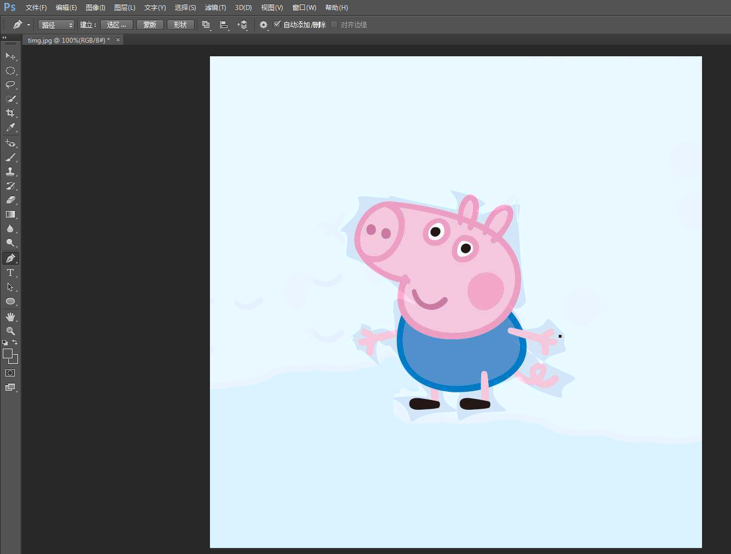Select the Clone Stamp tool
This screenshot has width=731, height=554.
click(x=10, y=172)
